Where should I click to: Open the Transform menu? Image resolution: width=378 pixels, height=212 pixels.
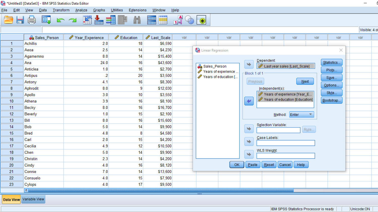61,10
